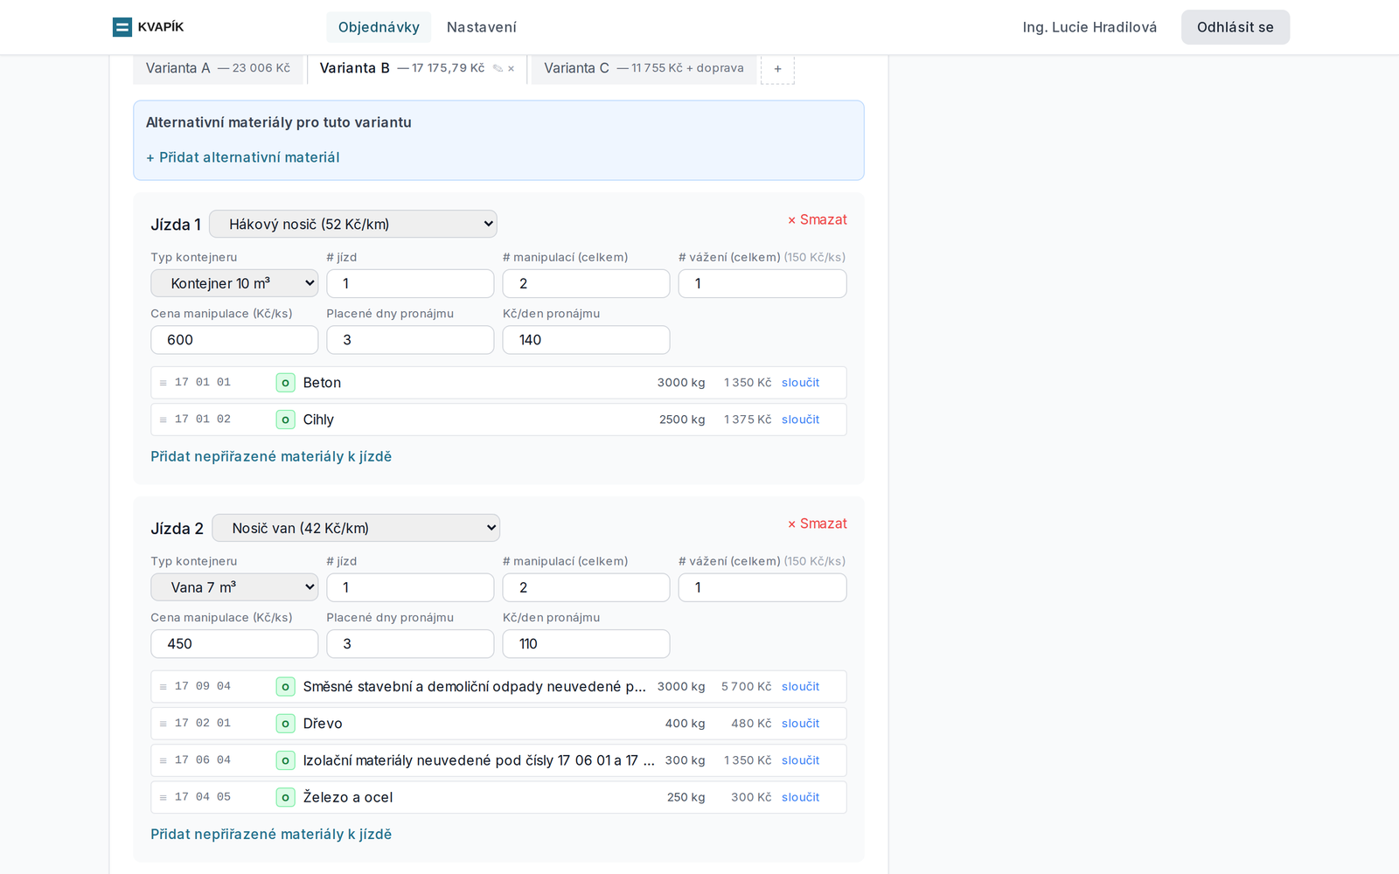
Task: Switch to the Varianta A tab
Action: [x=218, y=68]
